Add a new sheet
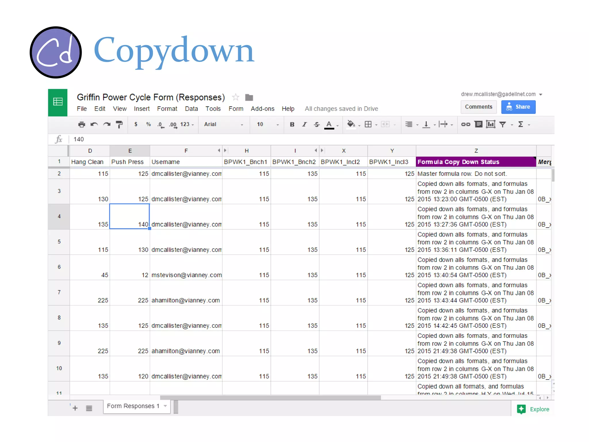Viewport: 589px width, 442px height. click(75, 408)
